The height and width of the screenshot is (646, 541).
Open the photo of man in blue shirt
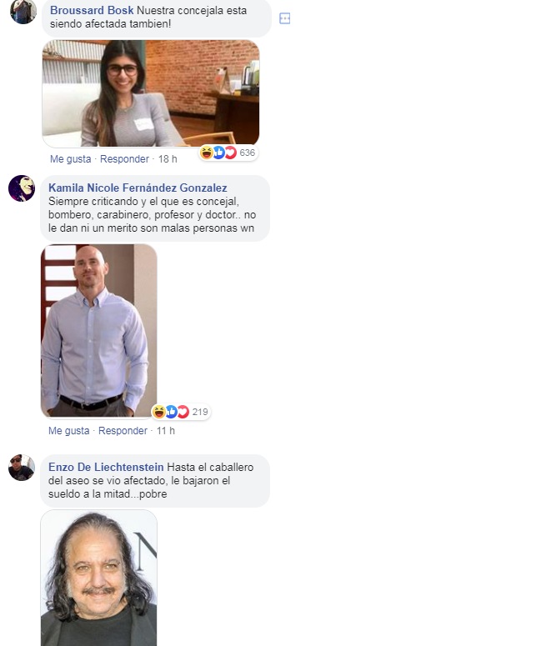(x=99, y=331)
